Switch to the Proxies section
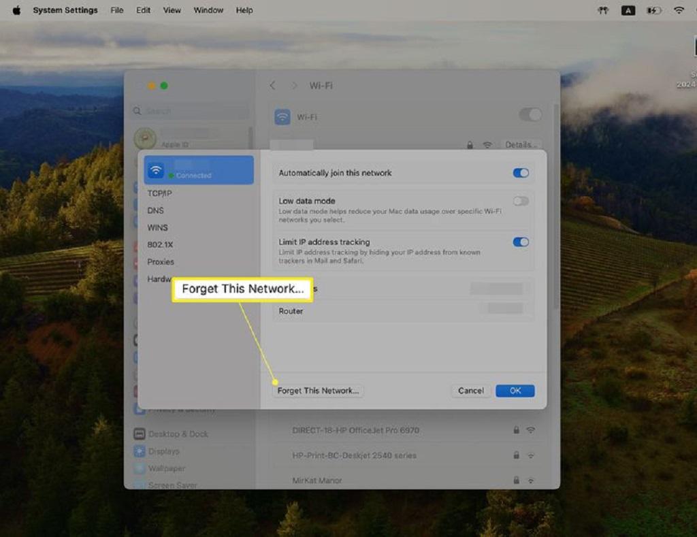 click(x=161, y=262)
